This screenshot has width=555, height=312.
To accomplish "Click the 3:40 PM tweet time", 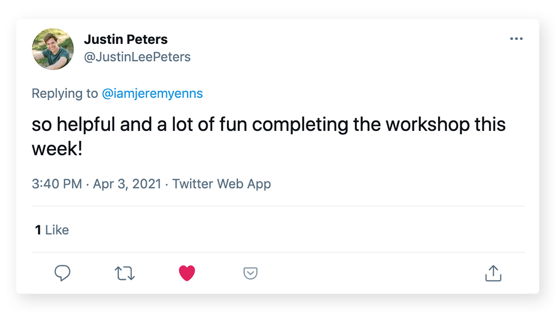I will tap(57, 184).
